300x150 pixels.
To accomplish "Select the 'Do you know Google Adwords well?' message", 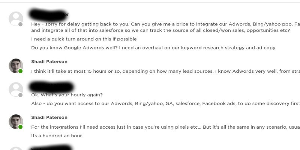I will click(153, 48).
